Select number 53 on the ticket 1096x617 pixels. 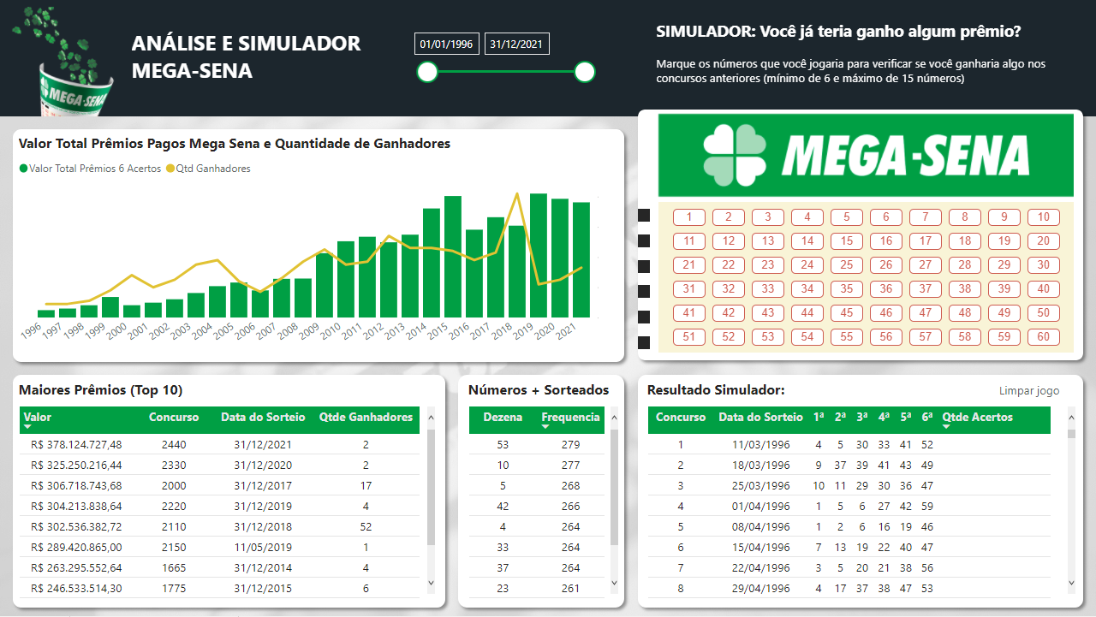768,337
